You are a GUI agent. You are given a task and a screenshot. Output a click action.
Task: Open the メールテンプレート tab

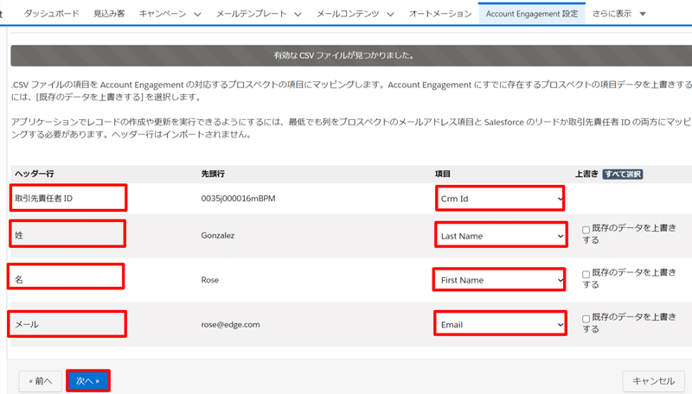(x=251, y=14)
